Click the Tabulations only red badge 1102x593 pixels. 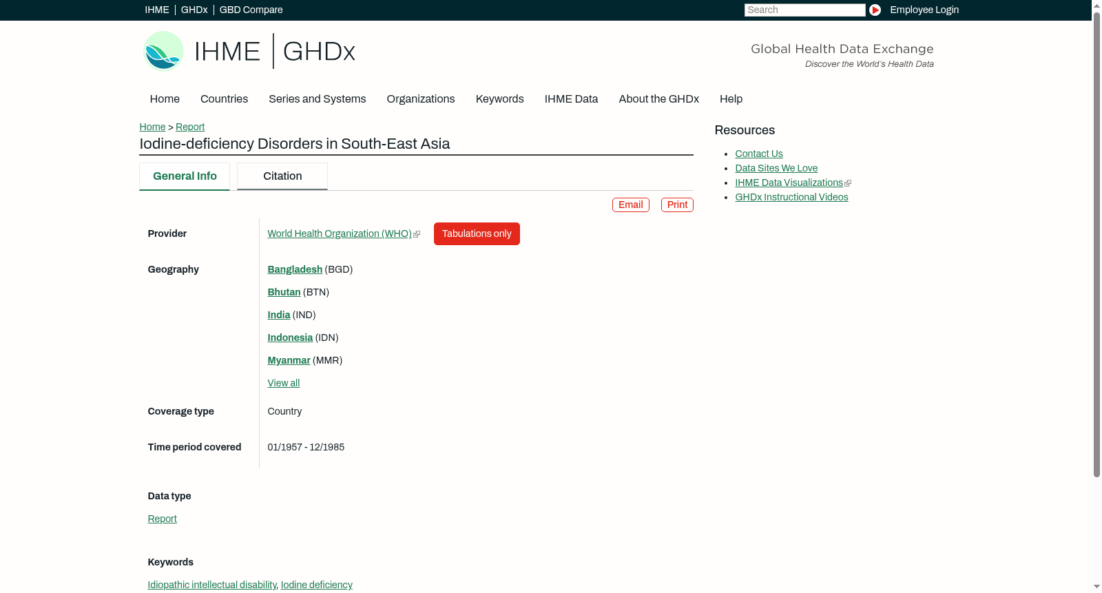pyautogui.click(x=477, y=233)
